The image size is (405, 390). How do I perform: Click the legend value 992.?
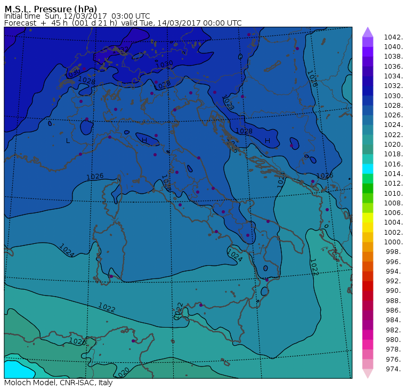(x=394, y=281)
